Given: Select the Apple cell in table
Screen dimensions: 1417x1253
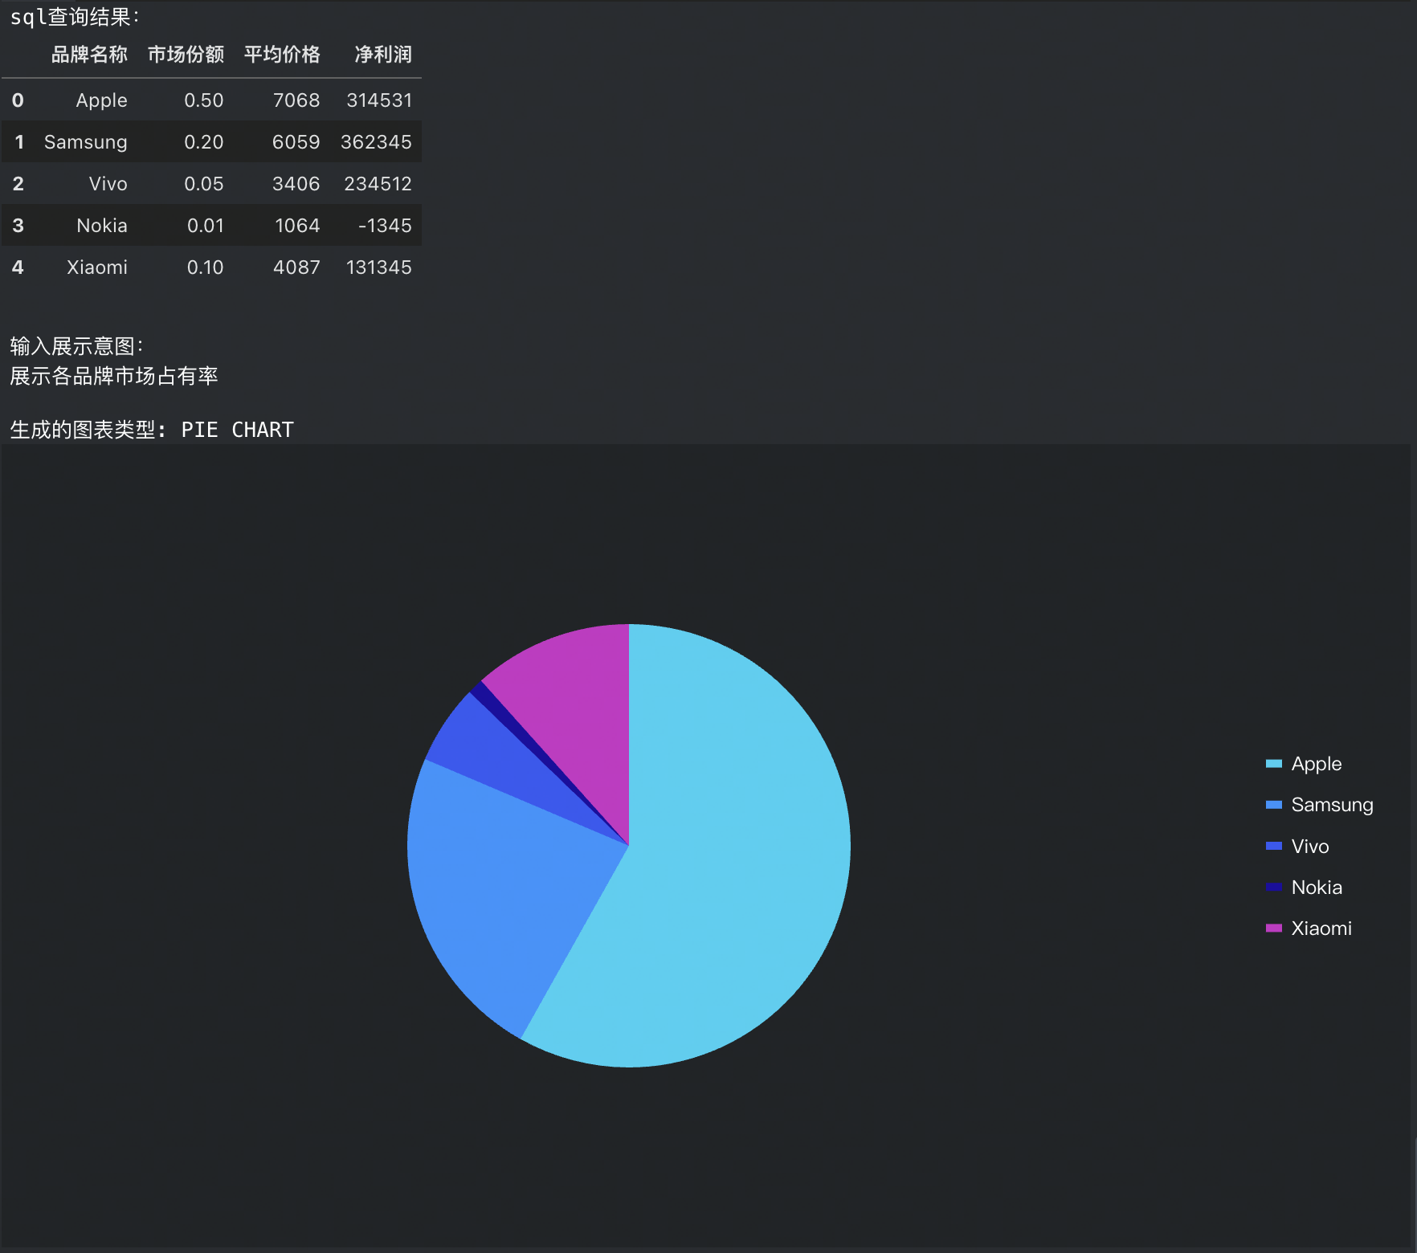Looking at the screenshot, I should (102, 100).
